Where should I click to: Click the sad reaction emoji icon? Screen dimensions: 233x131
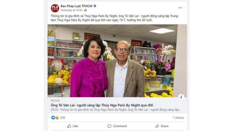tap(57, 118)
